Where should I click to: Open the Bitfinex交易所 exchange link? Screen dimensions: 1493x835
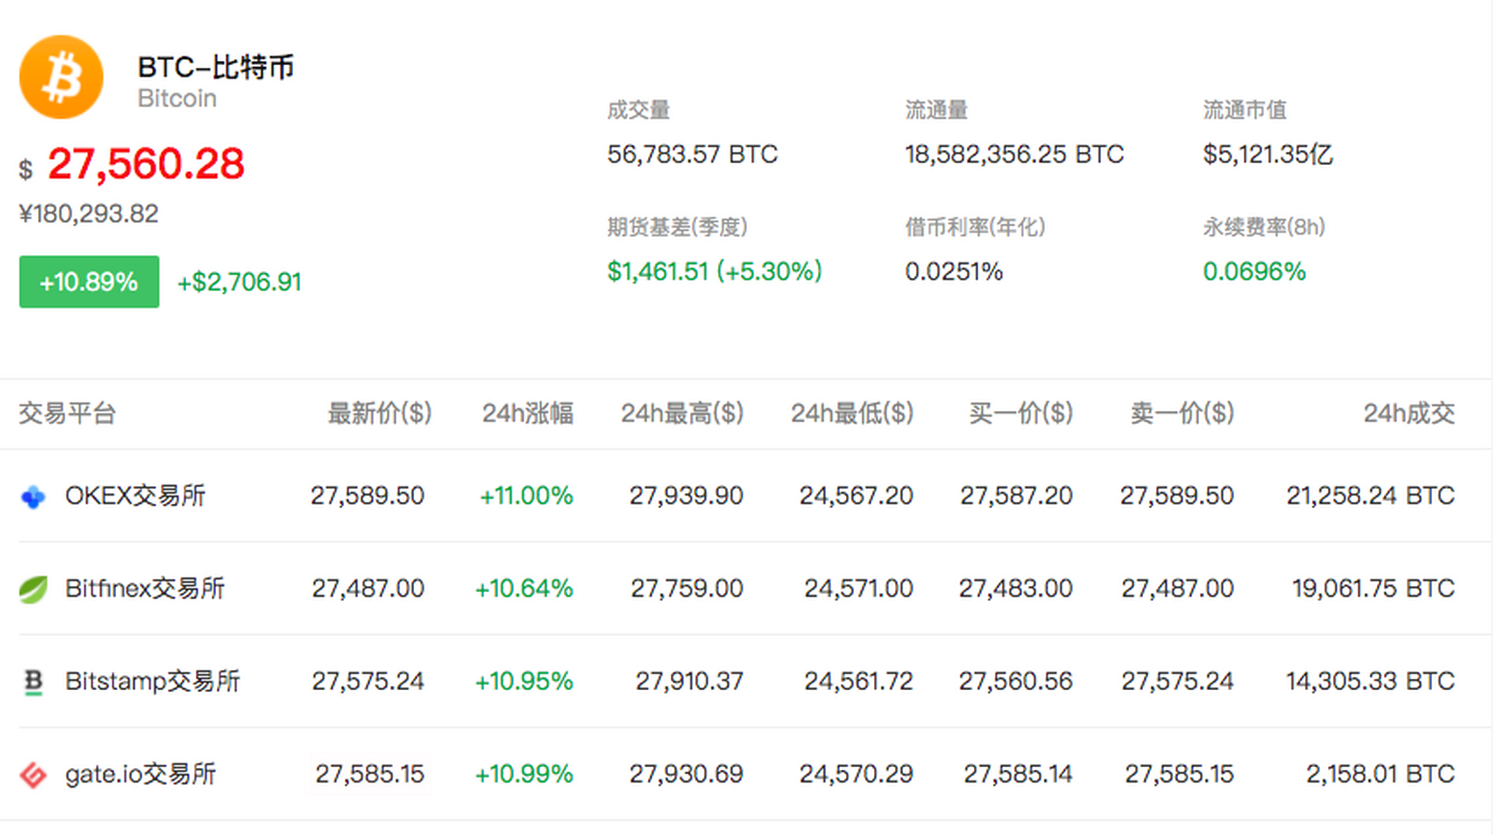[x=144, y=588]
